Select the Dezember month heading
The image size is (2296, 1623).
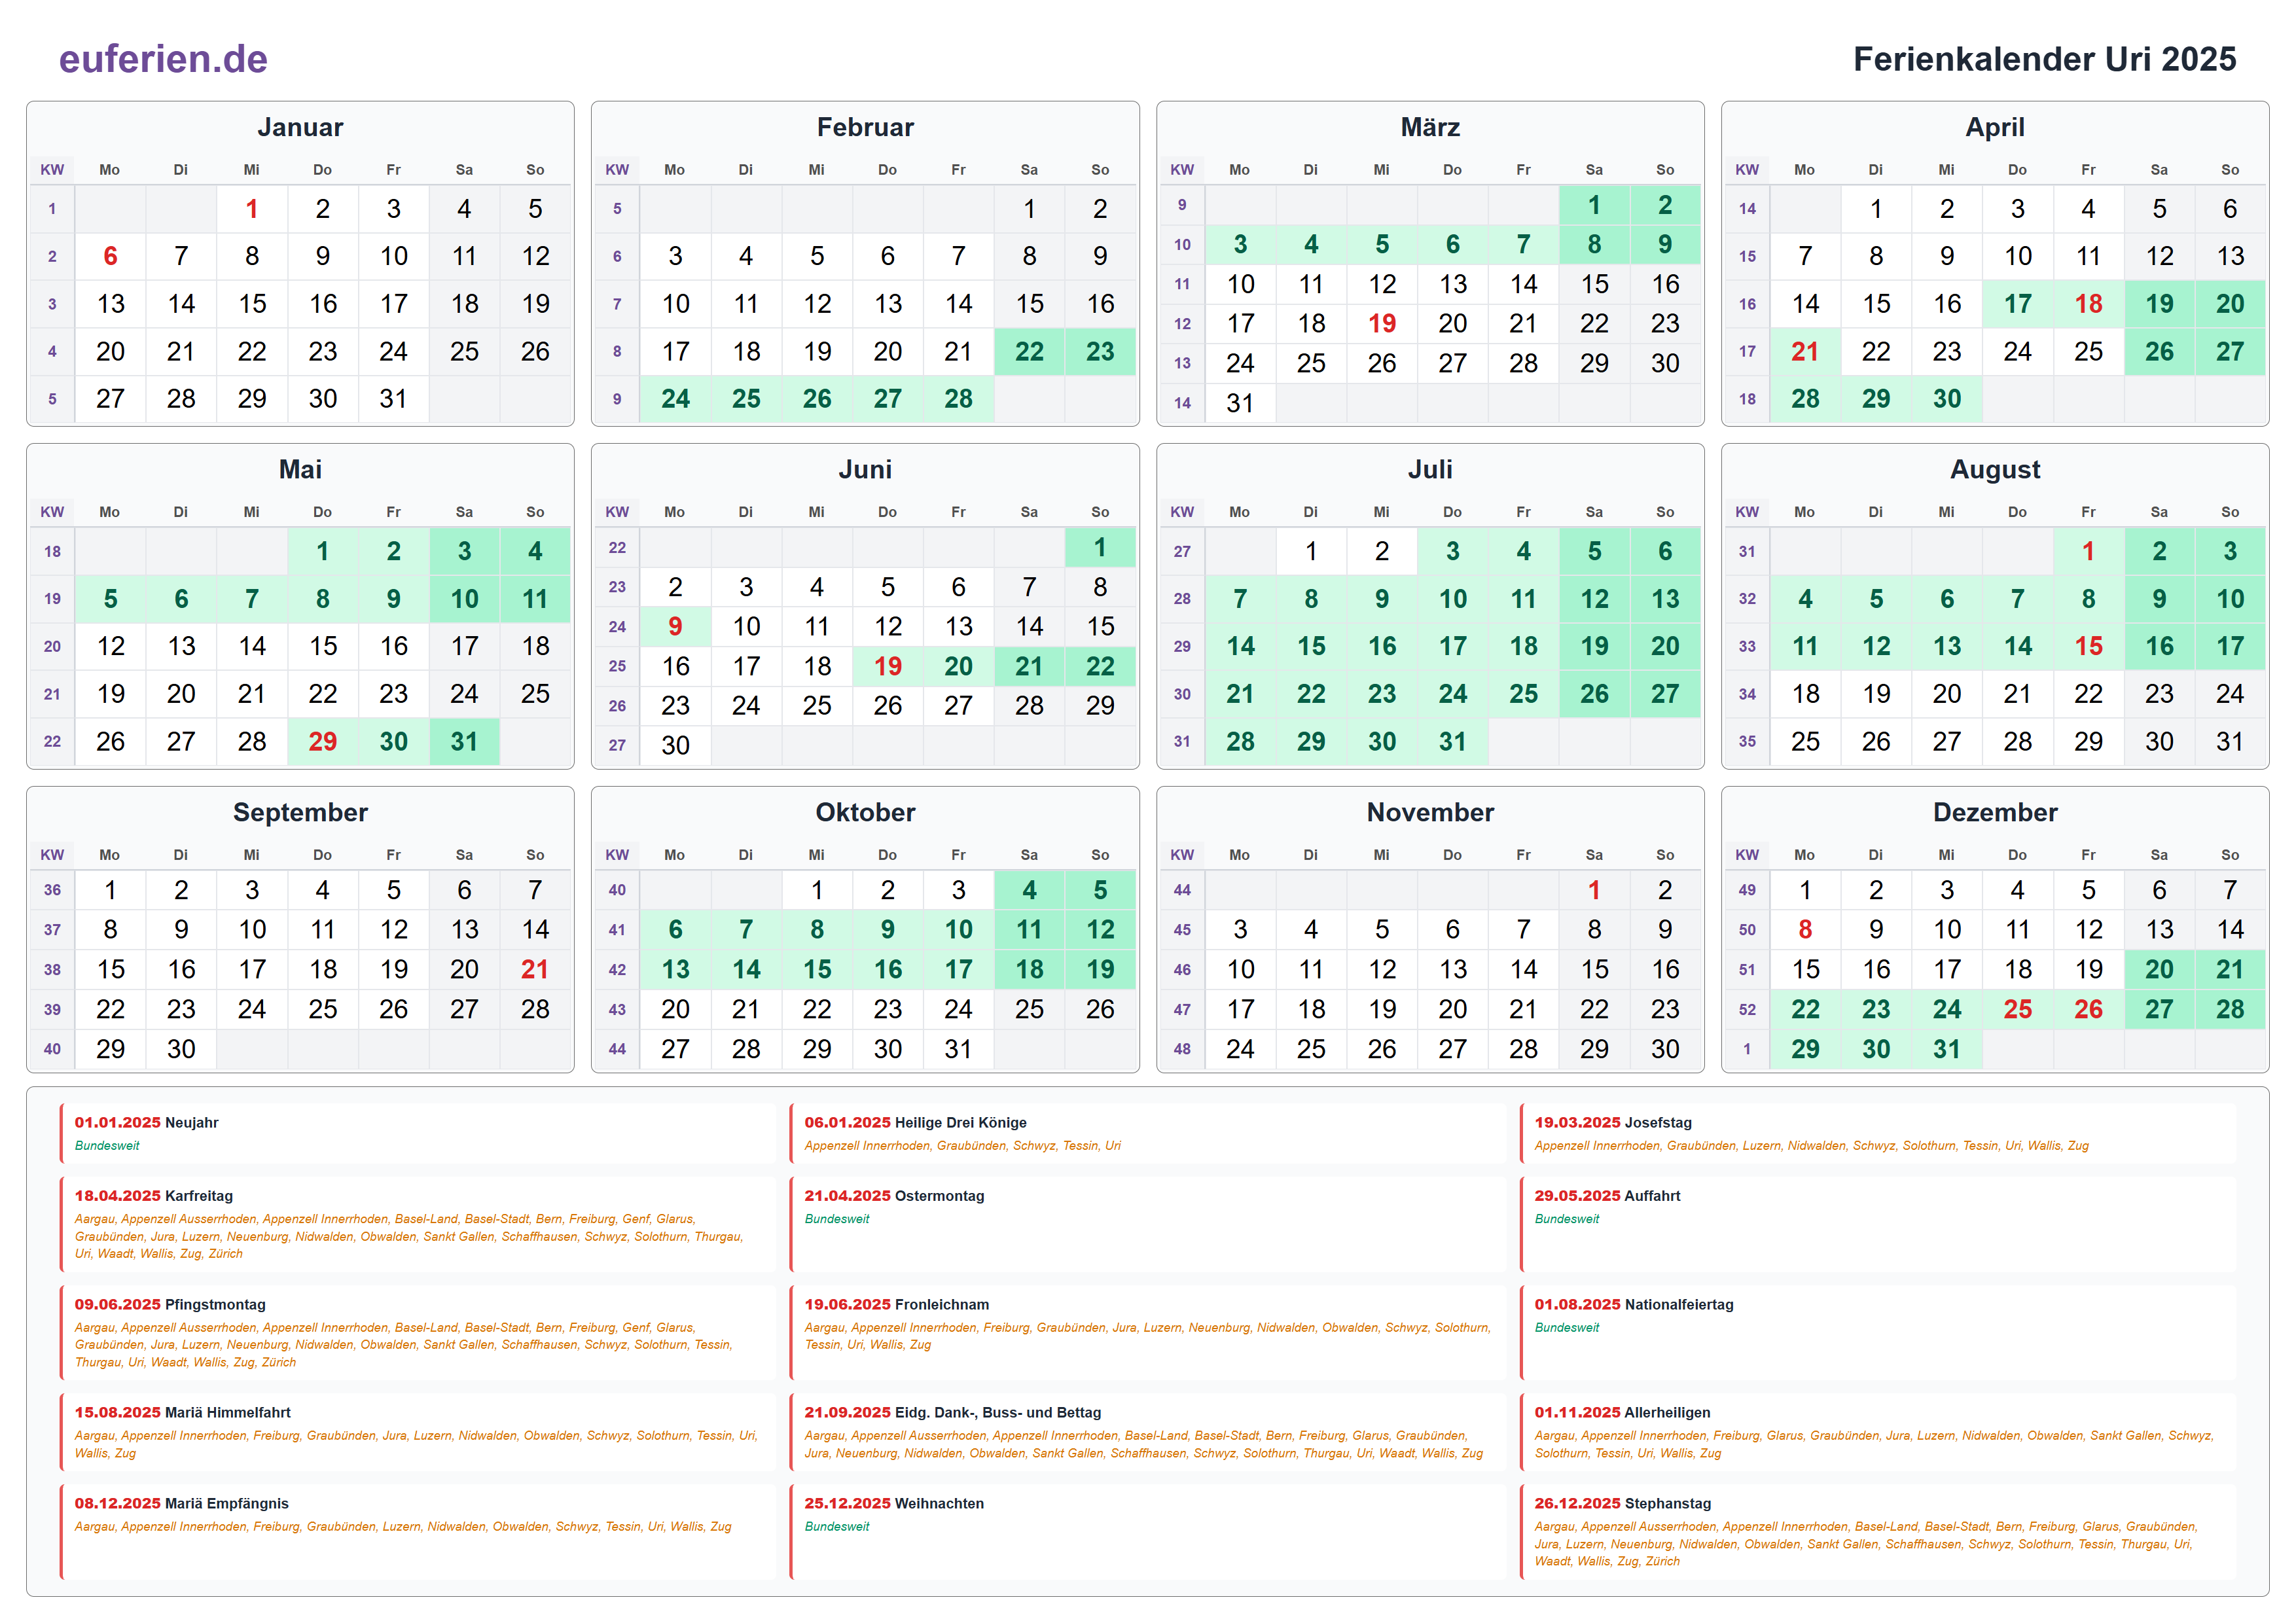pyautogui.click(x=1995, y=812)
